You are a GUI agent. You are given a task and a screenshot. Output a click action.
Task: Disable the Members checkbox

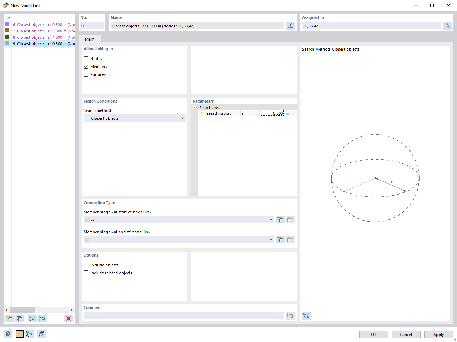point(86,66)
